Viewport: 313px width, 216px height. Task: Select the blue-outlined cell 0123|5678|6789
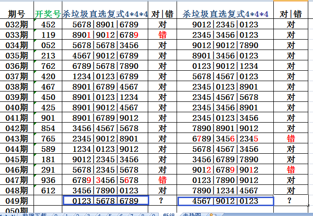(106, 201)
